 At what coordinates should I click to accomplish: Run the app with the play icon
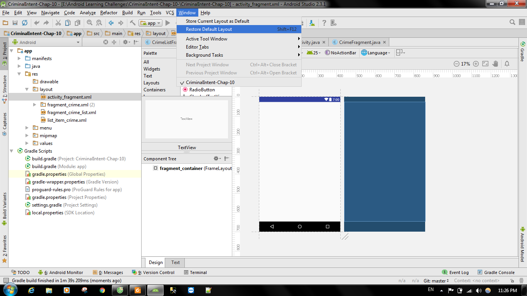tap(168, 23)
